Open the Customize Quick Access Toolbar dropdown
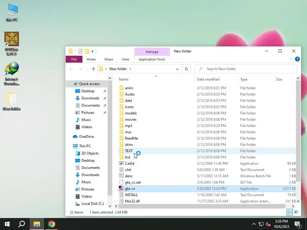The image size is (307, 230). [92, 52]
